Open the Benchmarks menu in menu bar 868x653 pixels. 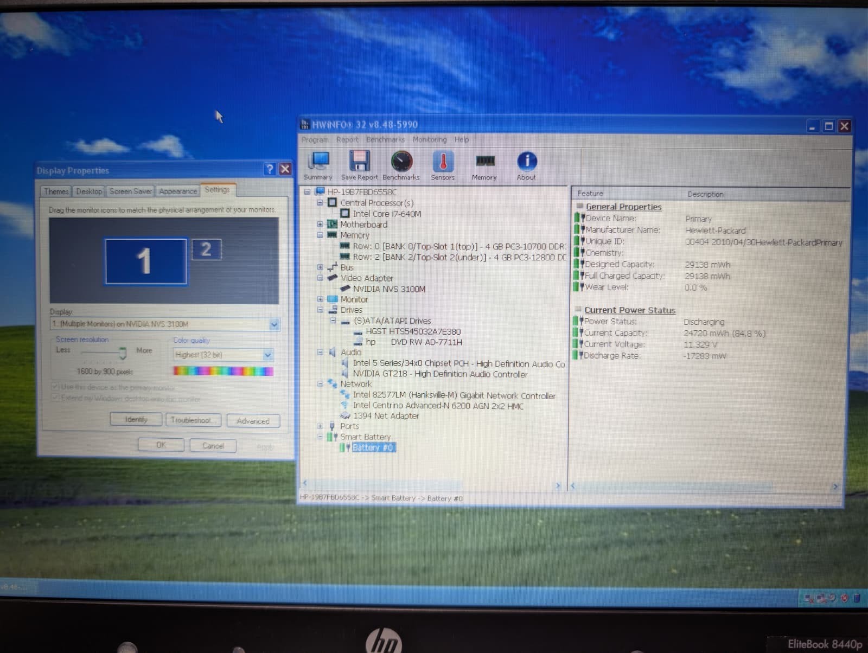pos(385,139)
